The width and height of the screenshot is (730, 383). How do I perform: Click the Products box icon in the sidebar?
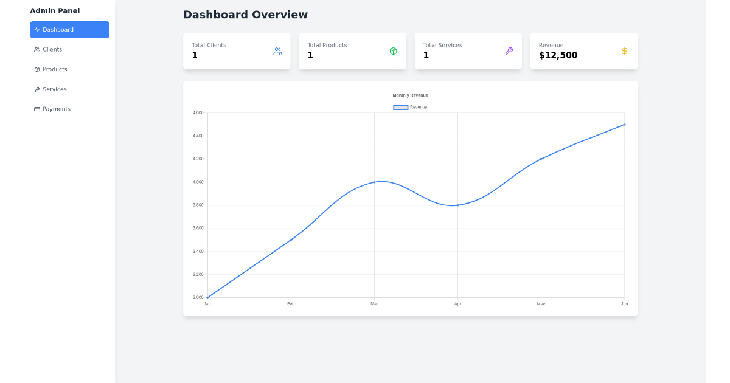36,69
